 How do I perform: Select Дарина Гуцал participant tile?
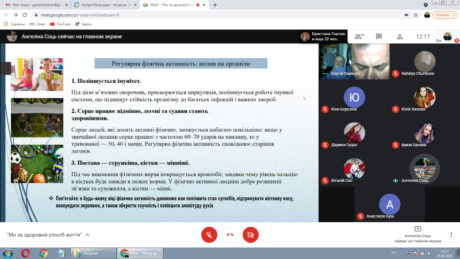(354, 133)
